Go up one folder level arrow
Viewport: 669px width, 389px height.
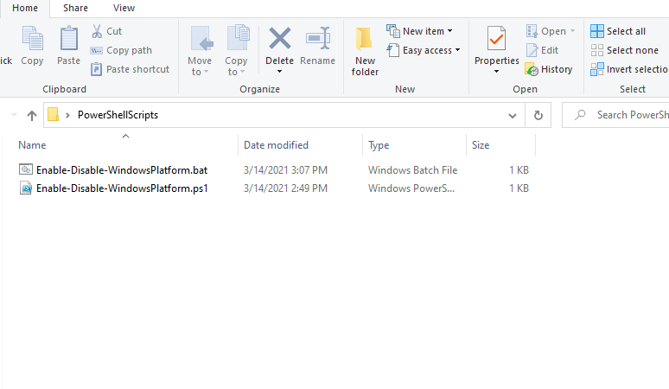tap(32, 115)
